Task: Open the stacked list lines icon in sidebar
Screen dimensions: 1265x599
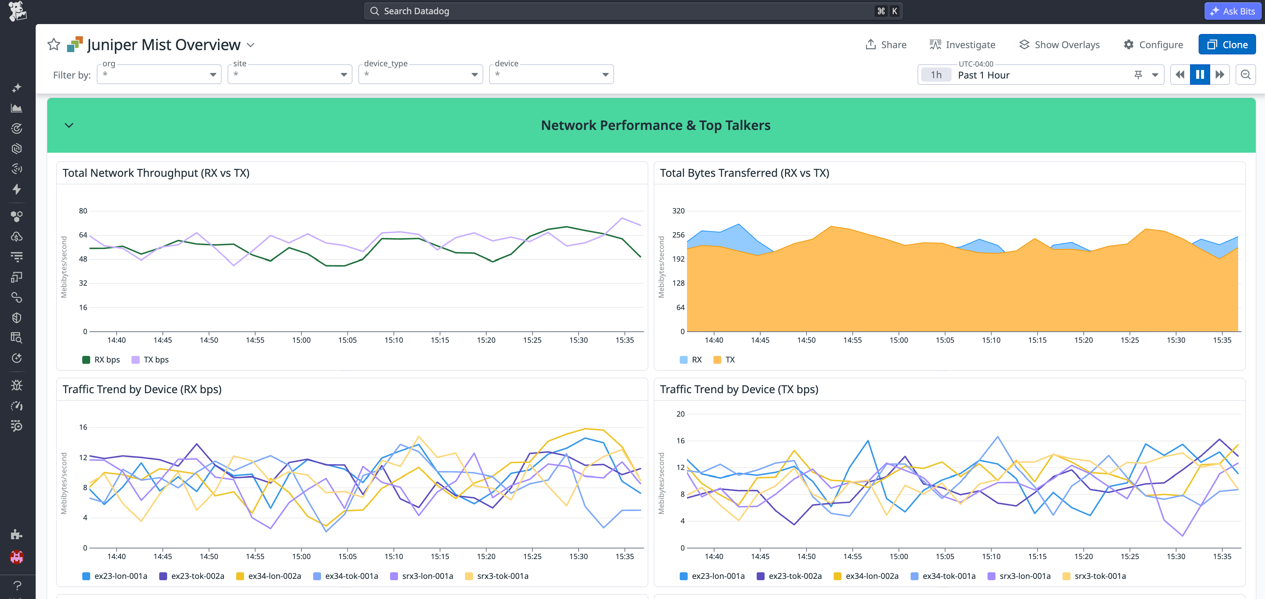Action: [x=17, y=257]
